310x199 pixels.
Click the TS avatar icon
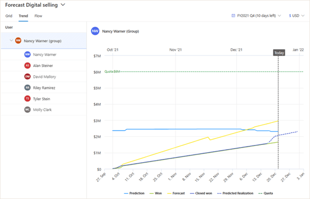coord(28,99)
